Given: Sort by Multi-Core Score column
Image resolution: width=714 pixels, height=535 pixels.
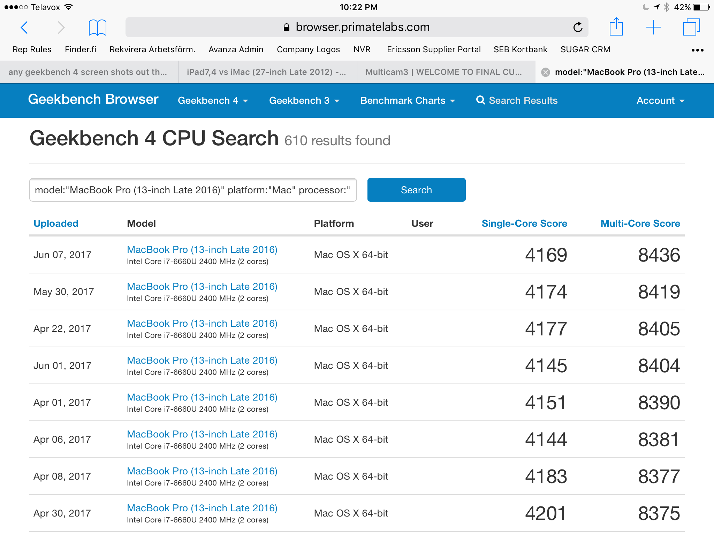Looking at the screenshot, I should pos(640,224).
